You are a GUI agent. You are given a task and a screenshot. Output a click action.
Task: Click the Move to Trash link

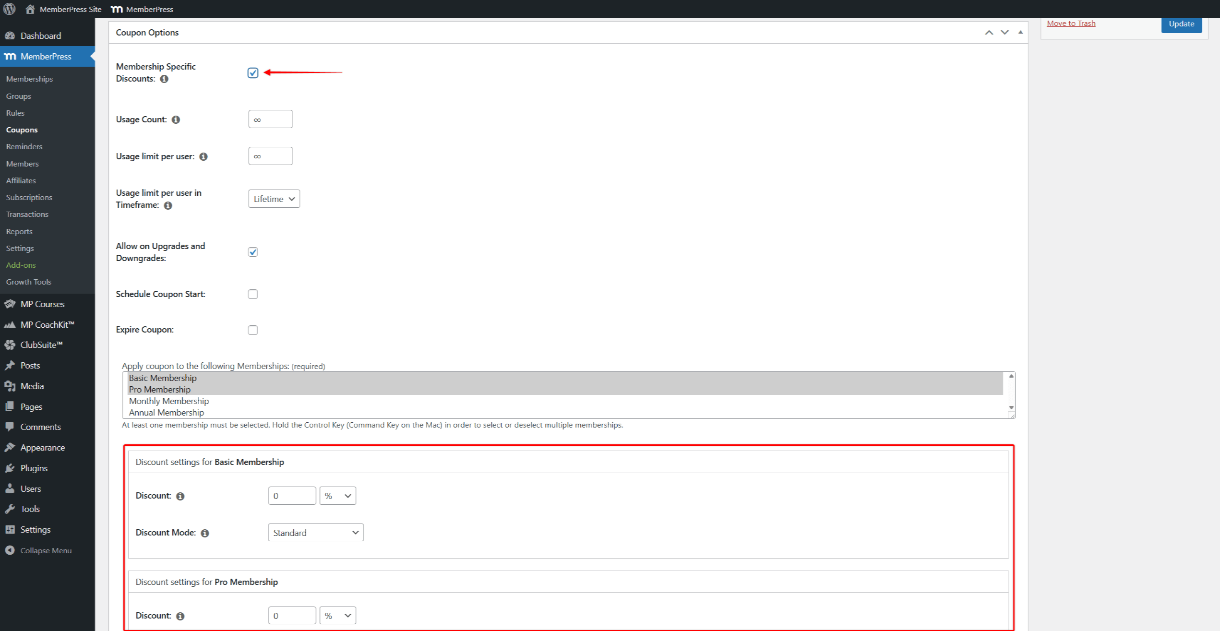(x=1071, y=23)
